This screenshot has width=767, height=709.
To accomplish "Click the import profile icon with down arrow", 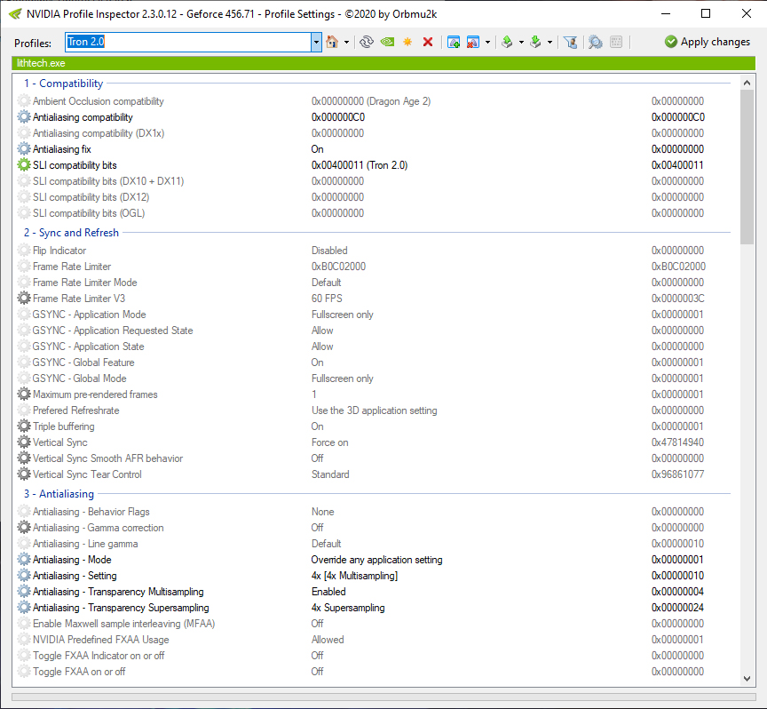I will 536,42.
